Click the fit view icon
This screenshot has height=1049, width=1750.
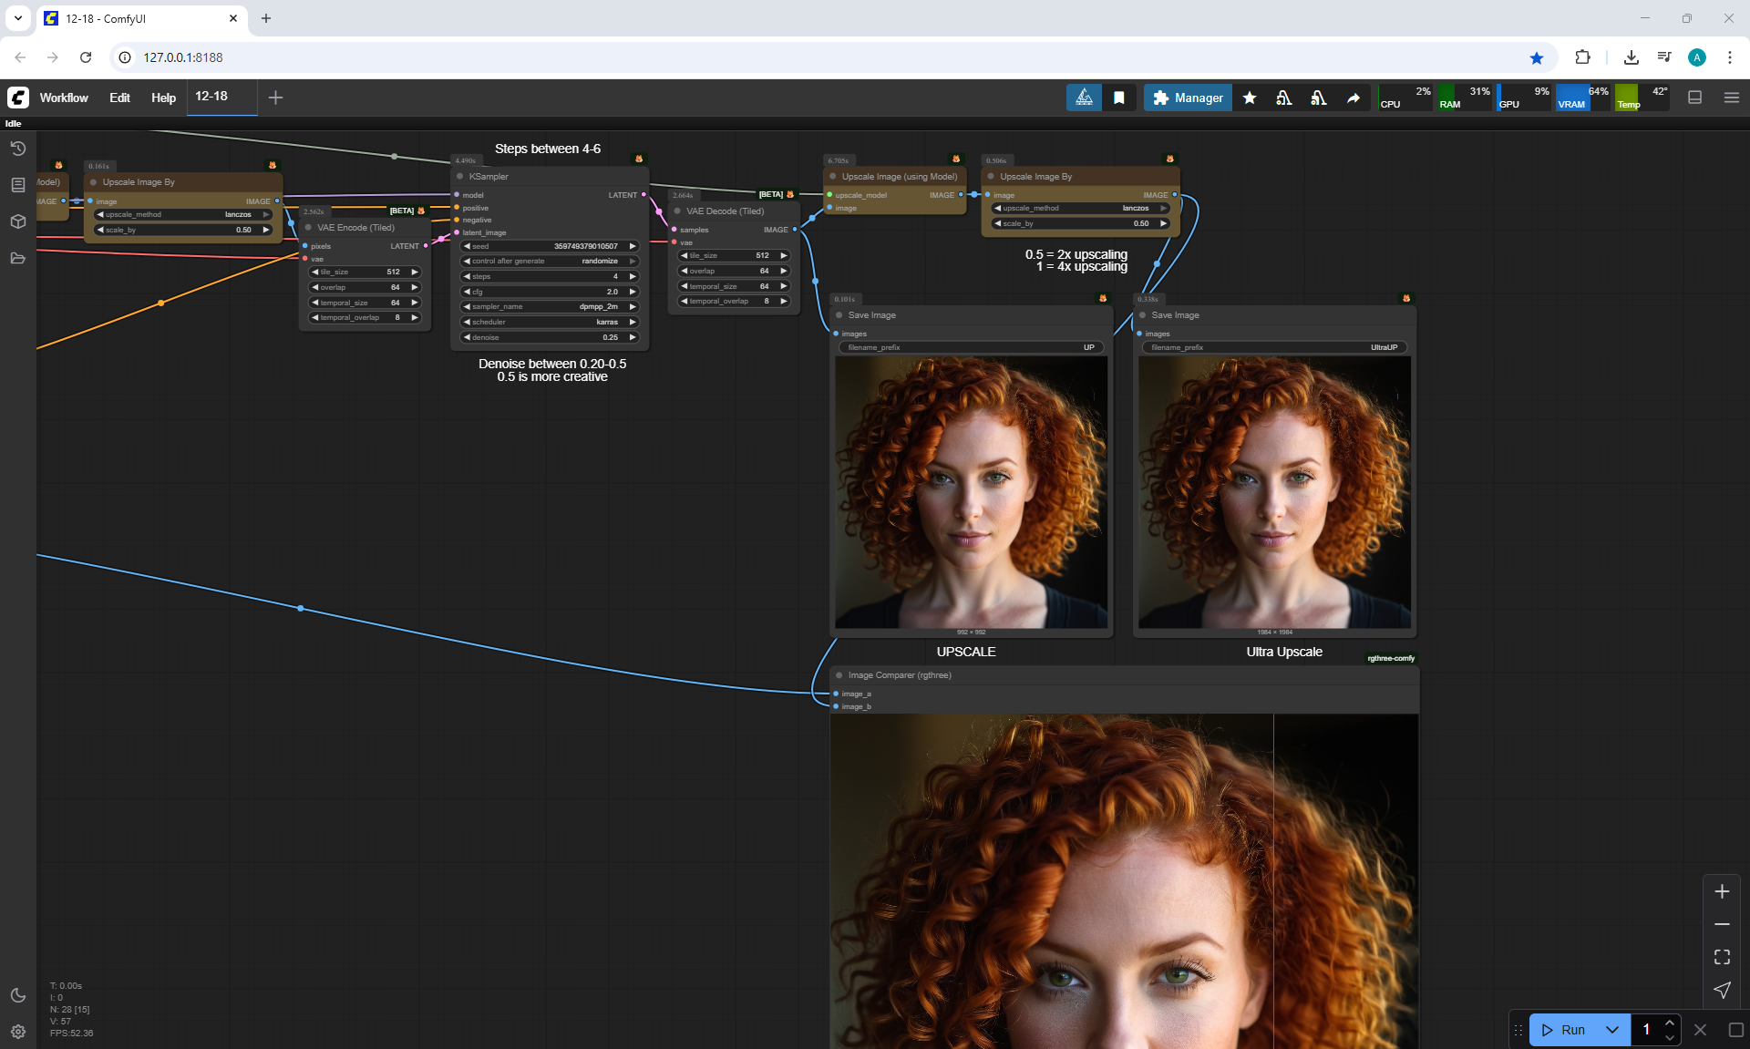click(1722, 957)
